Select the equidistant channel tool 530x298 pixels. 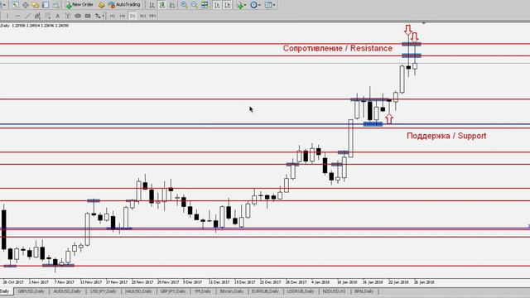37,16
